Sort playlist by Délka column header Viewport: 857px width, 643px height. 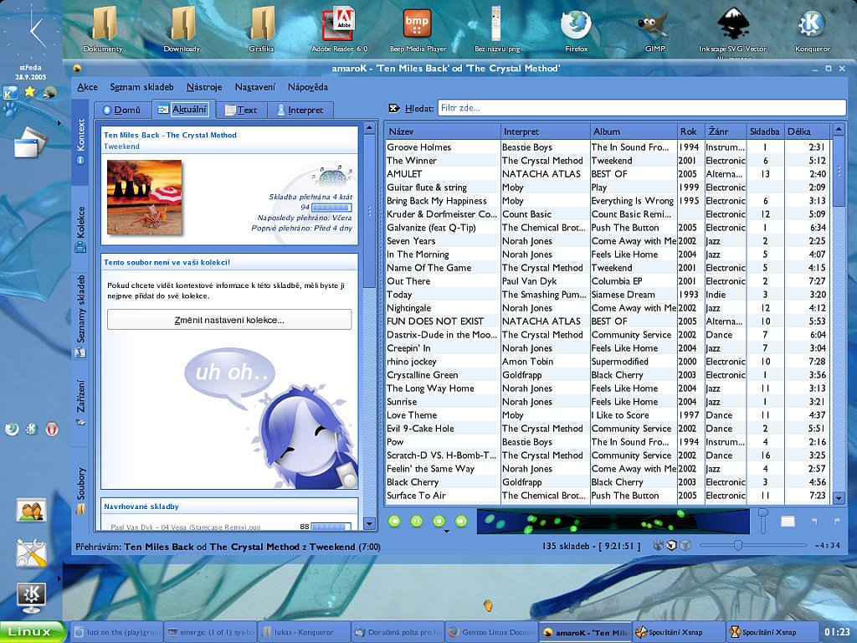point(808,131)
